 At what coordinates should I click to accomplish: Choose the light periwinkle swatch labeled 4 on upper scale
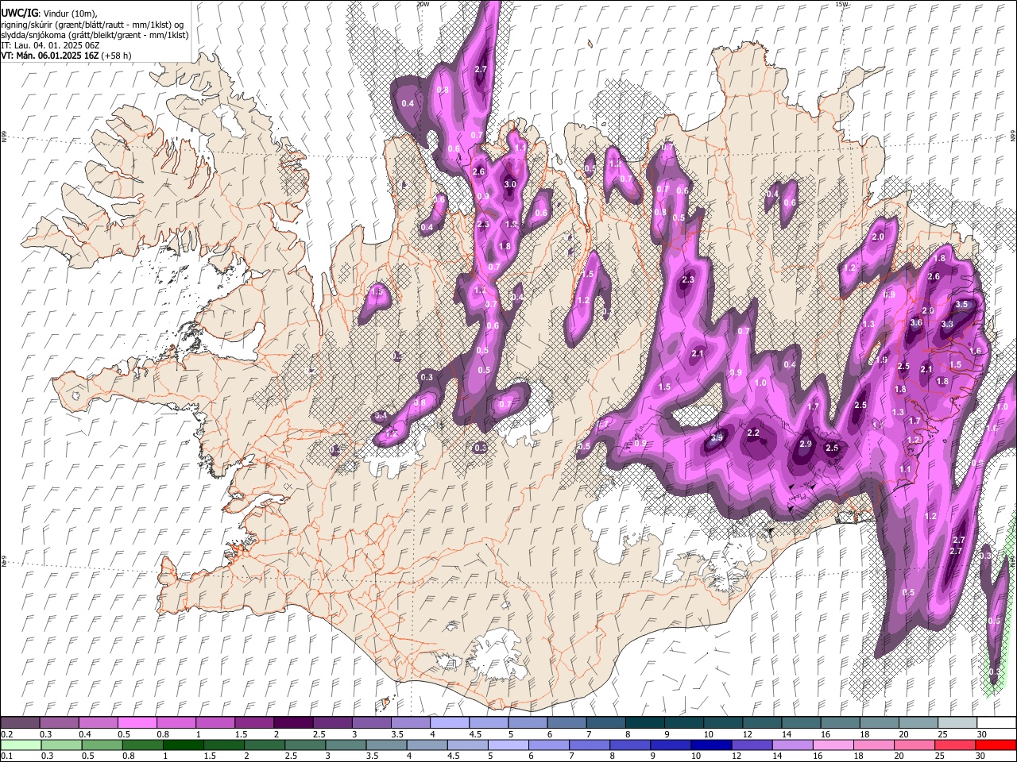pyautogui.click(x=448, y=723)
